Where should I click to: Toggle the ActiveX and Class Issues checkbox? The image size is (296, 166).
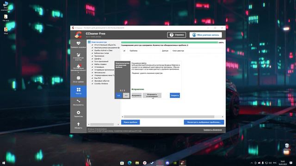pos(92,50)
